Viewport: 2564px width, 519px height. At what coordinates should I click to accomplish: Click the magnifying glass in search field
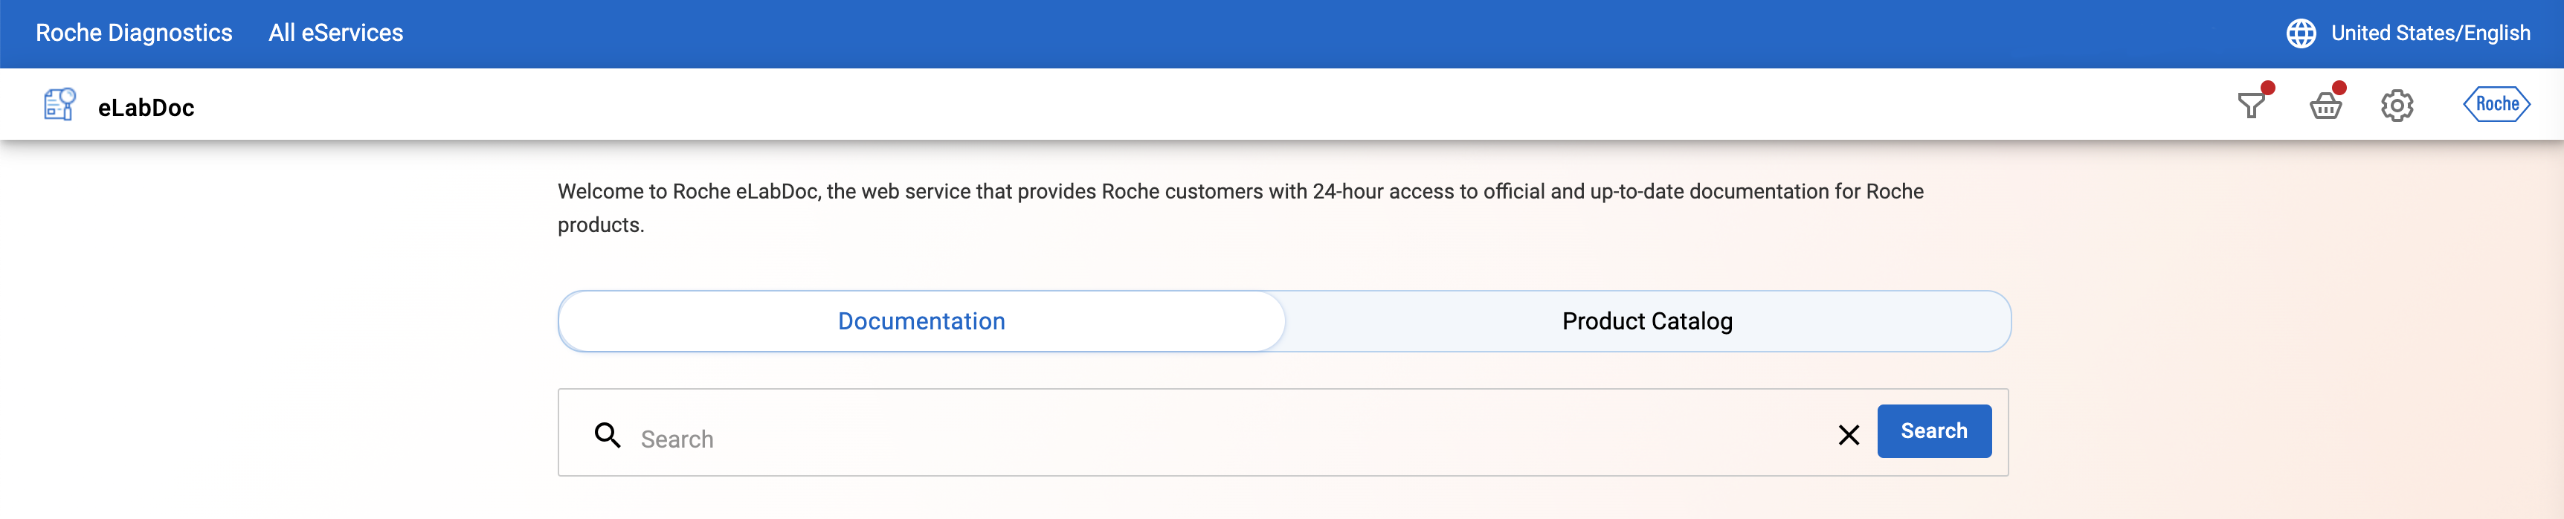coord(607,435)
